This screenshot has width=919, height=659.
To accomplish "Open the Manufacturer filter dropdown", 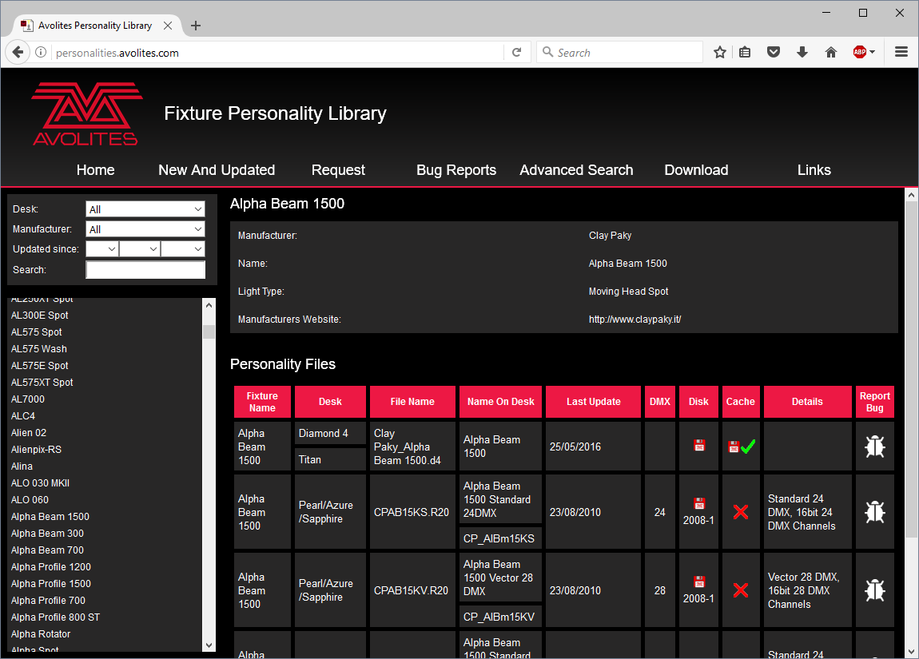I will pos(145,228).
